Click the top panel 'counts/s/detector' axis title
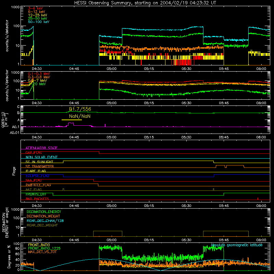 point(7,36)
